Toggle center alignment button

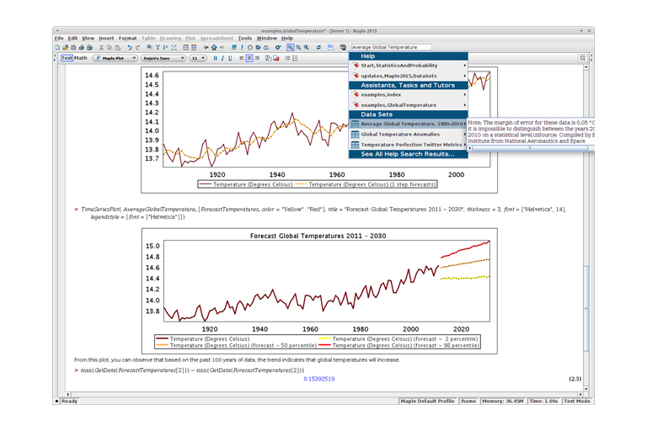[249, 59]
